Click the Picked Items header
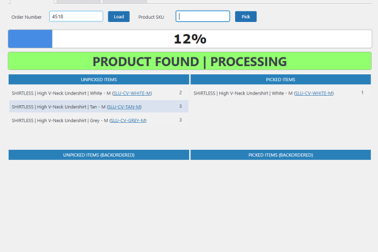 [x=280, y=79]
